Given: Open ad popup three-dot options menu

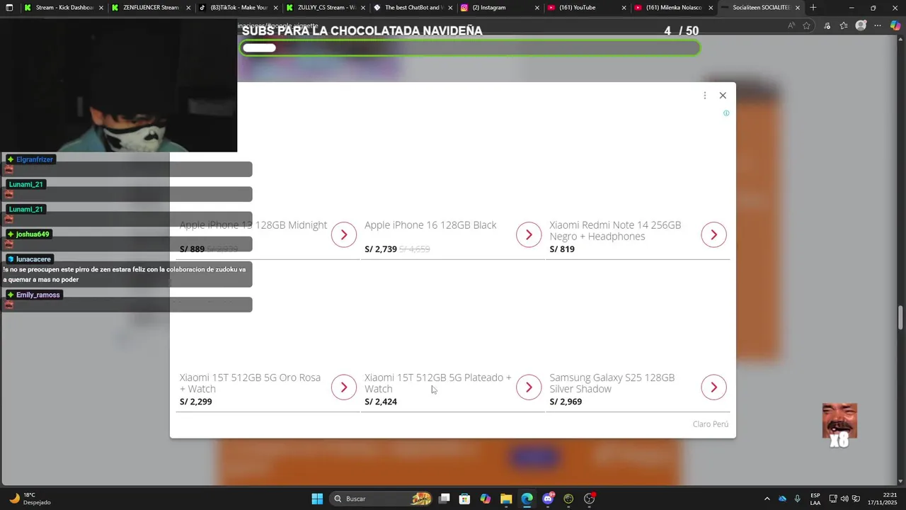Looking at the screenshot, I should click(705, 96).
